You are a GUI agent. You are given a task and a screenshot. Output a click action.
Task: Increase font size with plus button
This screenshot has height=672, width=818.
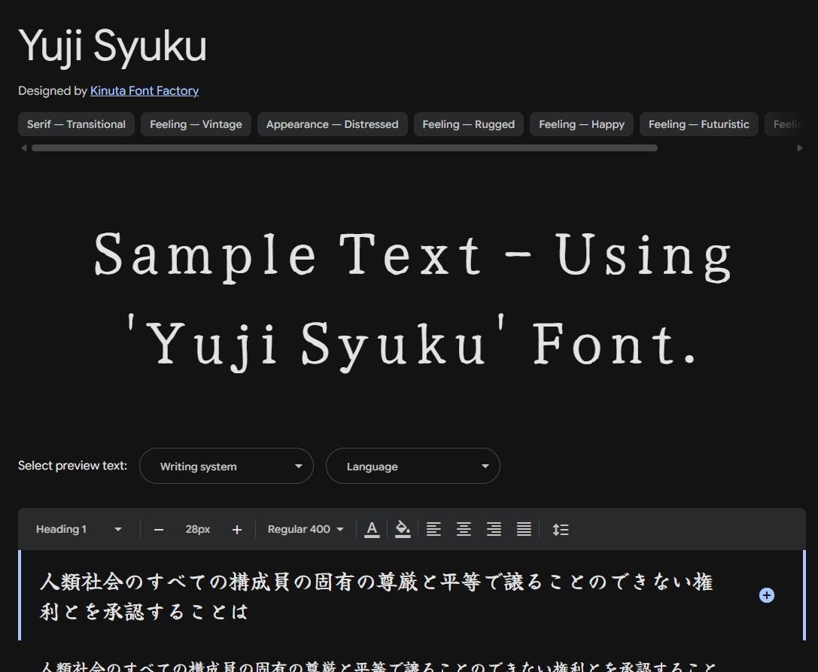pos(237,530)
